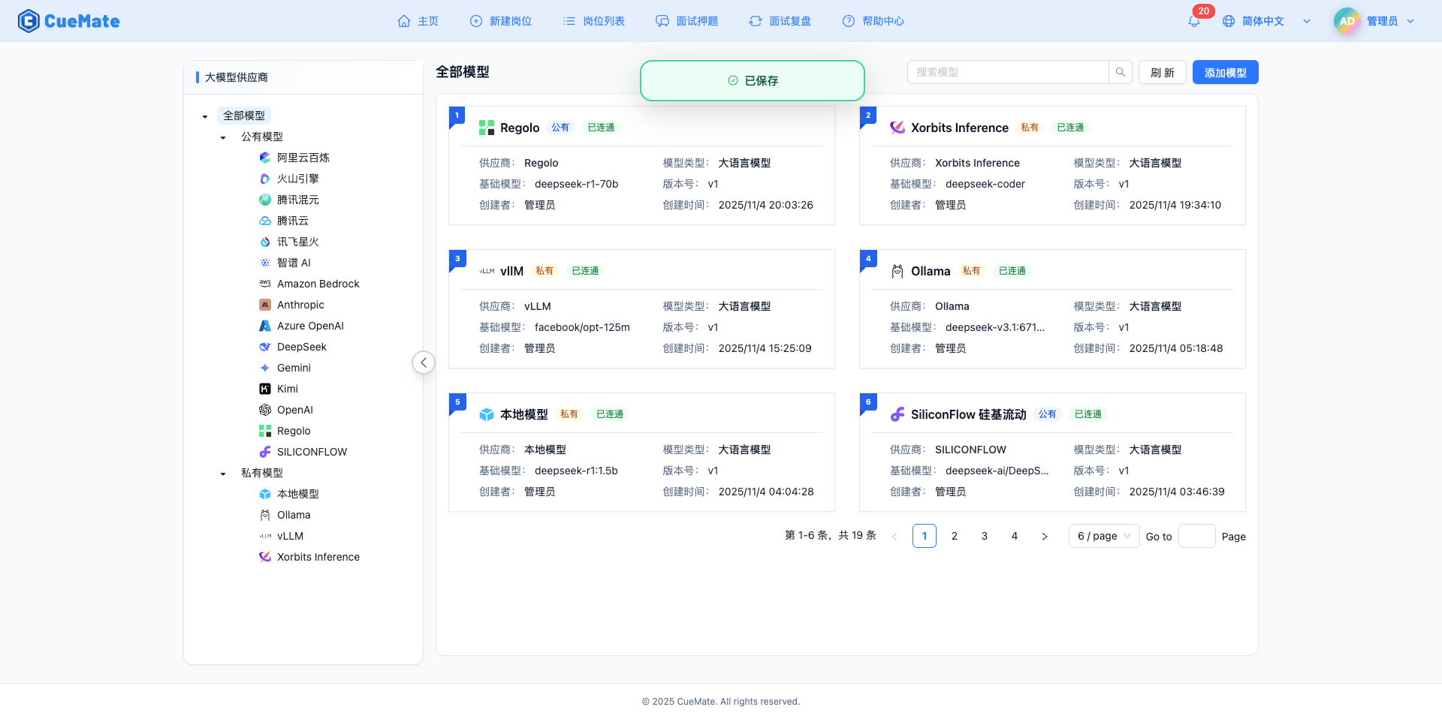
Task: Open the Ollama provider under 私有模型
Action: click(293, 515)
